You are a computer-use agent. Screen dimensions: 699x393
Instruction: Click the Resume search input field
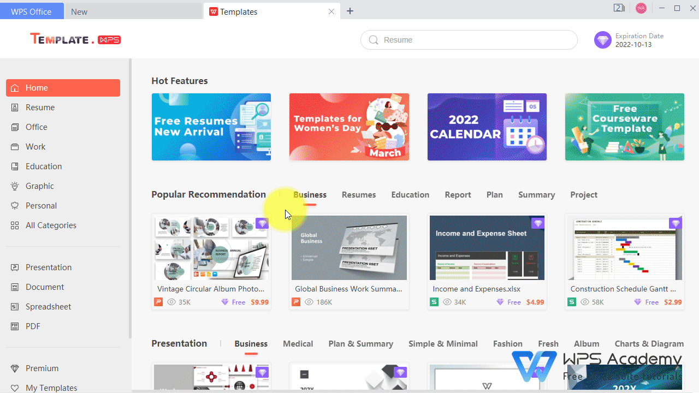pos(469,40)
